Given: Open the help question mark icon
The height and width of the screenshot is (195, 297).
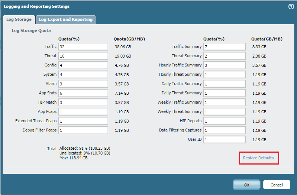Looking at the screenshot, I should (291, 7).
